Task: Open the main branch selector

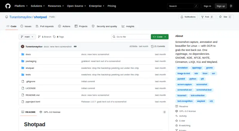Action: [27, 37]
